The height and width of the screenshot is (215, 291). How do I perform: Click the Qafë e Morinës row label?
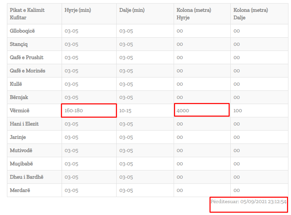[x=28, y=71]
